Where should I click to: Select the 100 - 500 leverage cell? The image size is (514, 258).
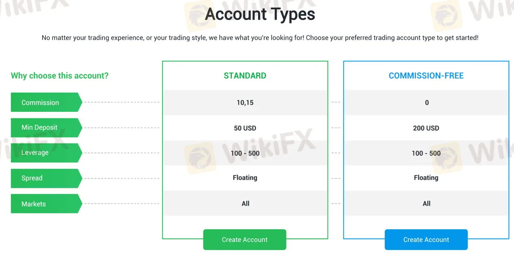click(x=245, y=153)
